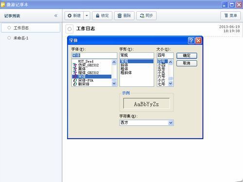Click the font list scroll down arrow
243x182 pixels.
pos(114,83)
